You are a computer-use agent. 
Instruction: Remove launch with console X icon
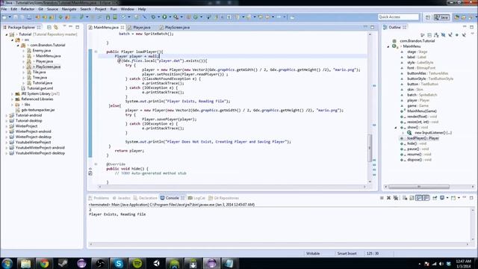pos(388,198)
